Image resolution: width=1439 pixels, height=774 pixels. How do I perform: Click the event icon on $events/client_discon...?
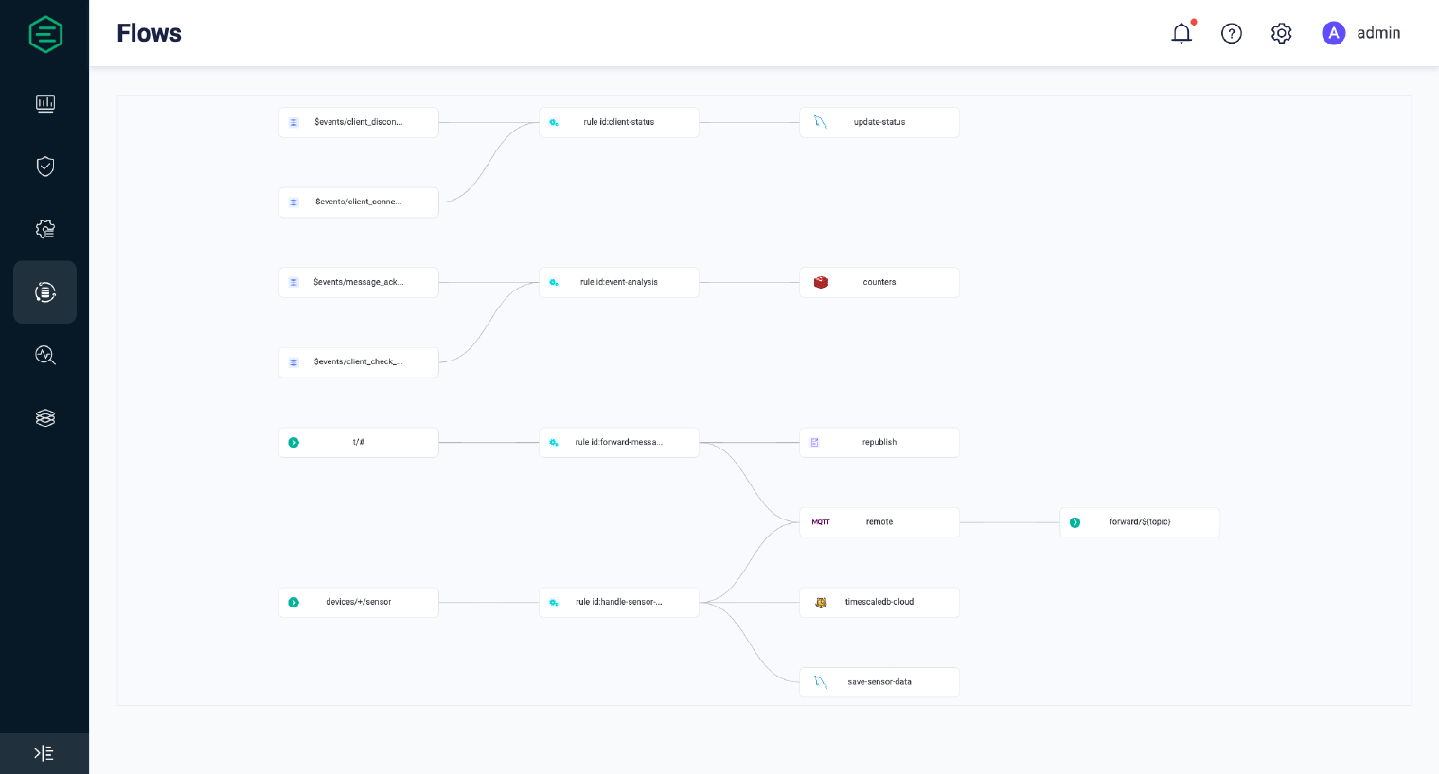click(x=293, y=122)
